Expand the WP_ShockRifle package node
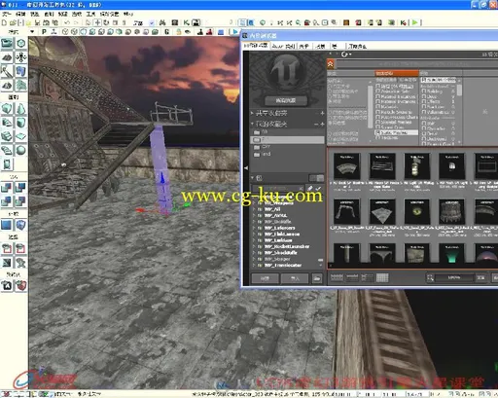This screenshot has height=398, width=498. (254, 253)
